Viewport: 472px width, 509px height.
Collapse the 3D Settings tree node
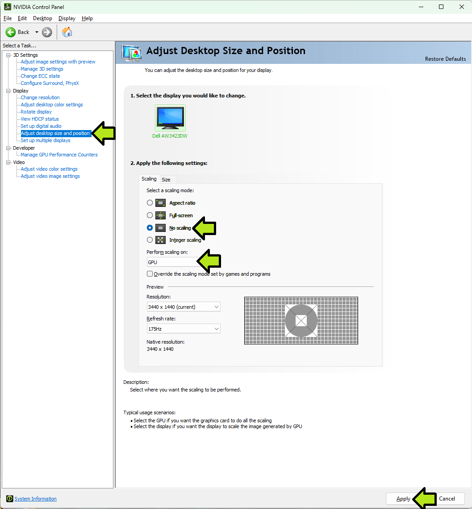point(8,55)
